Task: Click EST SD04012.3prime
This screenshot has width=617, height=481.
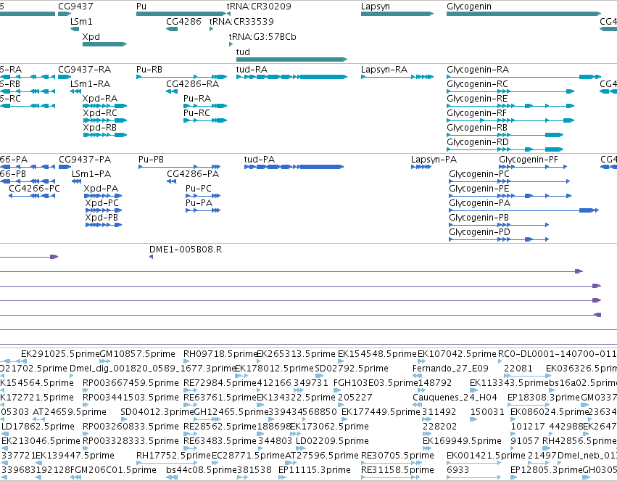Action: click(157, 412)
